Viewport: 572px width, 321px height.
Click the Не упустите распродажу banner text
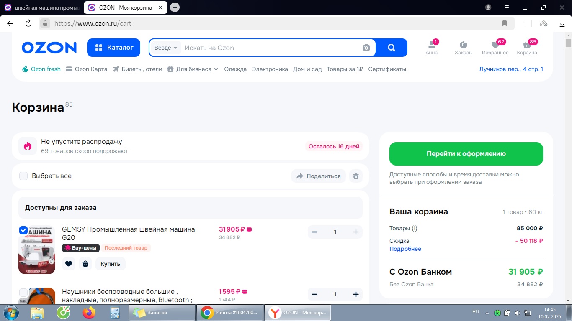tap(82, 142)
